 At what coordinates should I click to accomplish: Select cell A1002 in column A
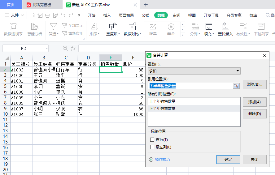point(22,70)
